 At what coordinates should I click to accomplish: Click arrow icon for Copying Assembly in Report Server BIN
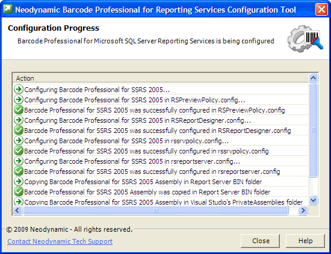pos(19,181)
